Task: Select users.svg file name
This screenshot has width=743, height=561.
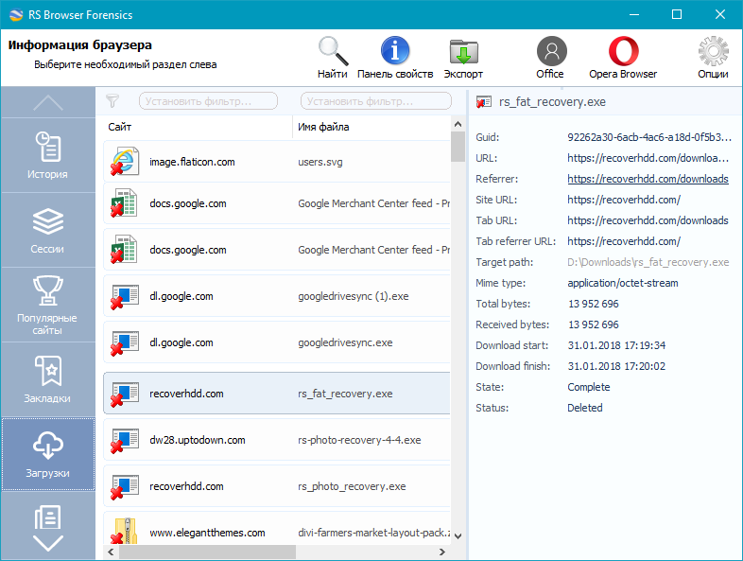Action: coord(320,162)
